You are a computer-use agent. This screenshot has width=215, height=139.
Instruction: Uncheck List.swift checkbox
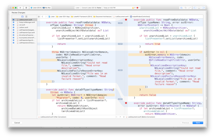tap(13, 25)
